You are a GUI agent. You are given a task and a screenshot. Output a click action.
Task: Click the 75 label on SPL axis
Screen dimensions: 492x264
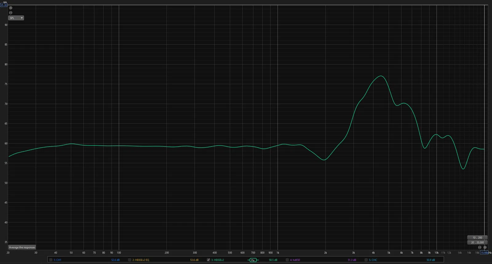coord(6,84)
